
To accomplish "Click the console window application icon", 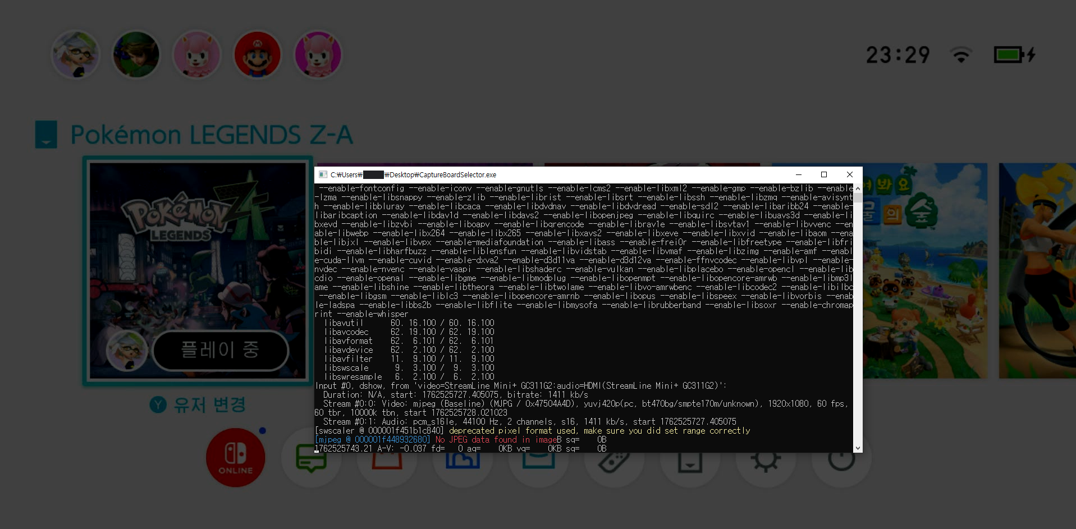I will coord(323,174).
